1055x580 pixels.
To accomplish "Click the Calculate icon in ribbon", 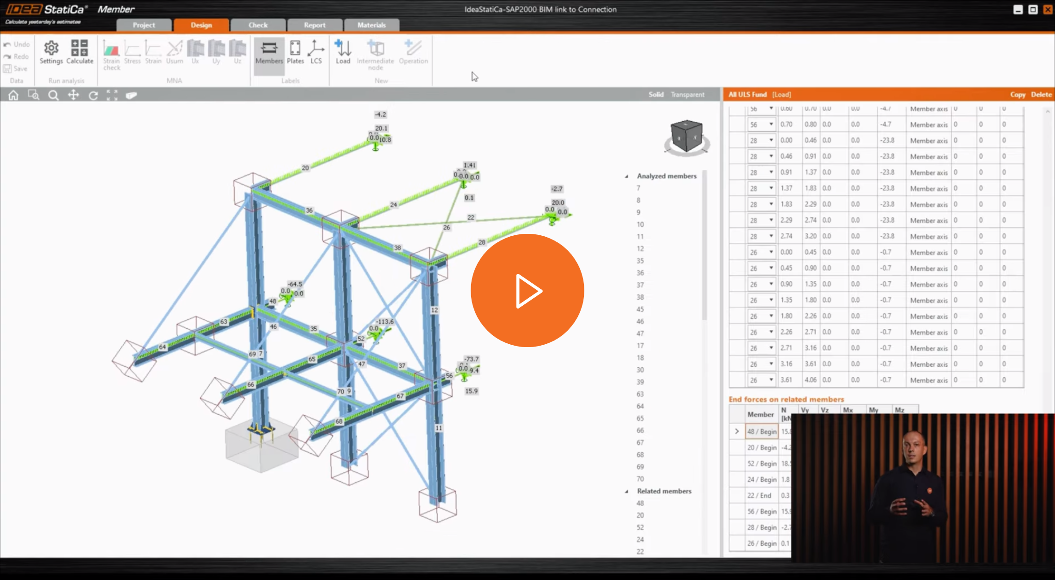I will coord(79,52).
